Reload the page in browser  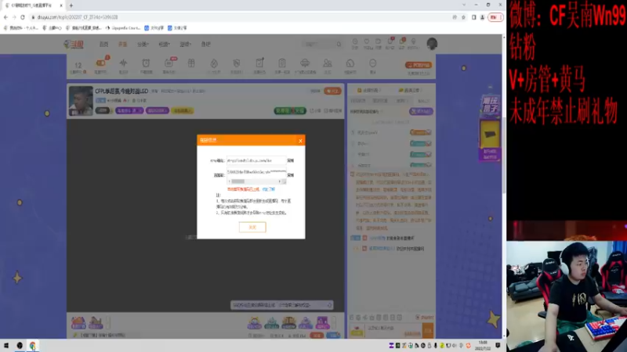(x=23, y=17)
